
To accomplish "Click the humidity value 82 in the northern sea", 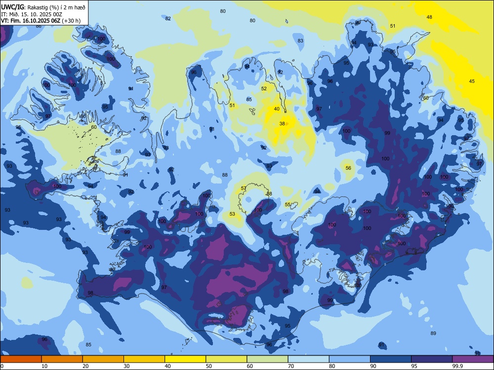I will click(168, 19).
